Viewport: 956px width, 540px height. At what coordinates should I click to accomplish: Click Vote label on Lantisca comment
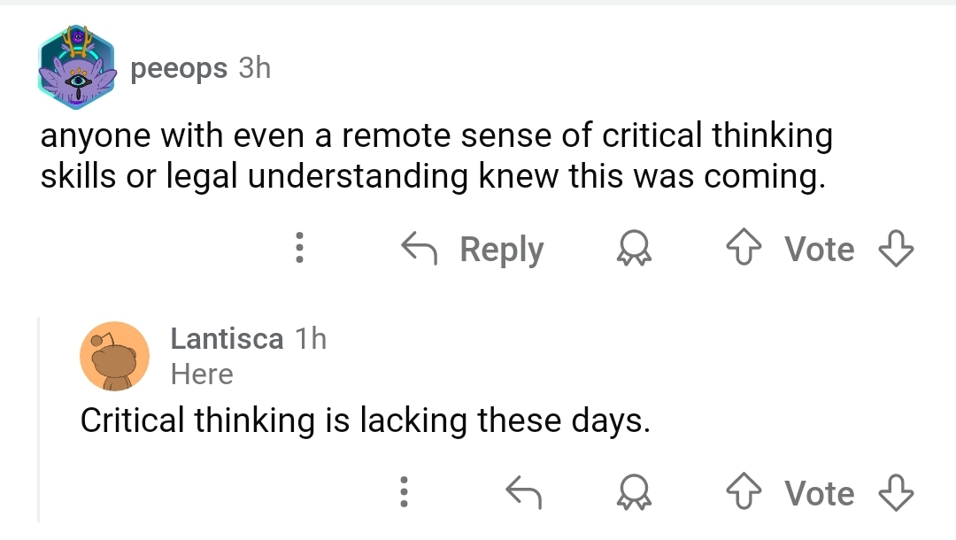(x=821, y=493)
